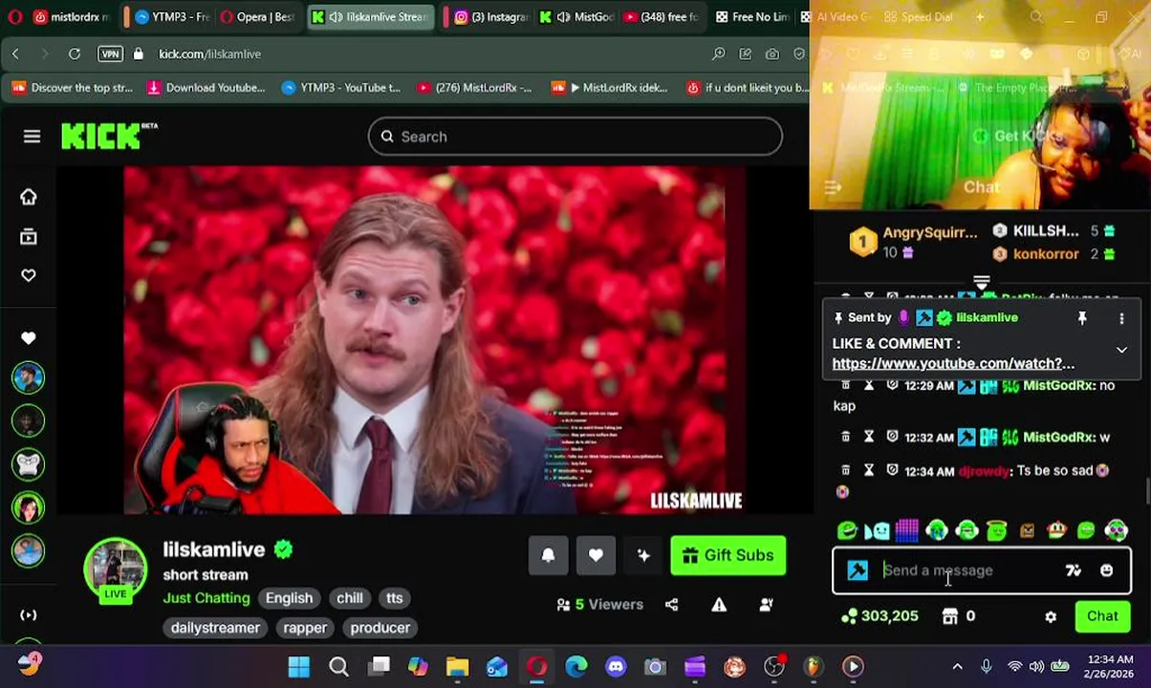Report stream with warning triangle icon
The height and width of the screenshot is (688, 1151).
[719, 604]
